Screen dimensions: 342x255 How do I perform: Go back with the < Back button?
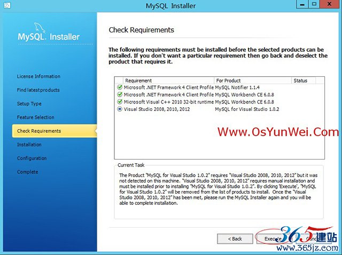tap(235, 239)
